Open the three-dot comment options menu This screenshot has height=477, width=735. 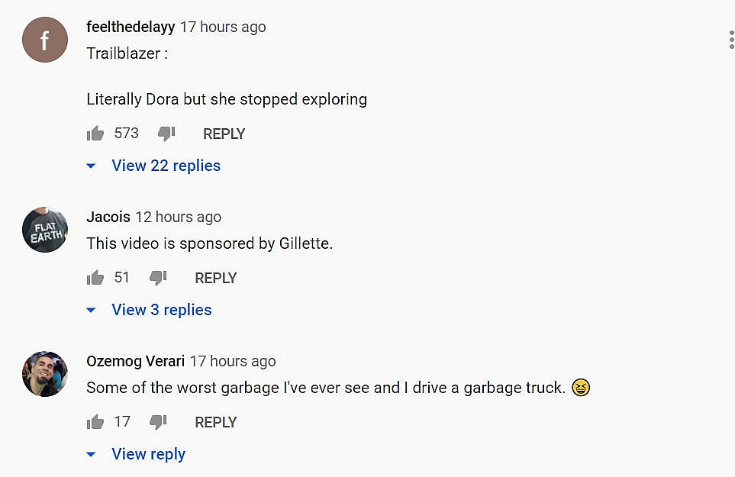pyautogui.click(x=730, y=40)
